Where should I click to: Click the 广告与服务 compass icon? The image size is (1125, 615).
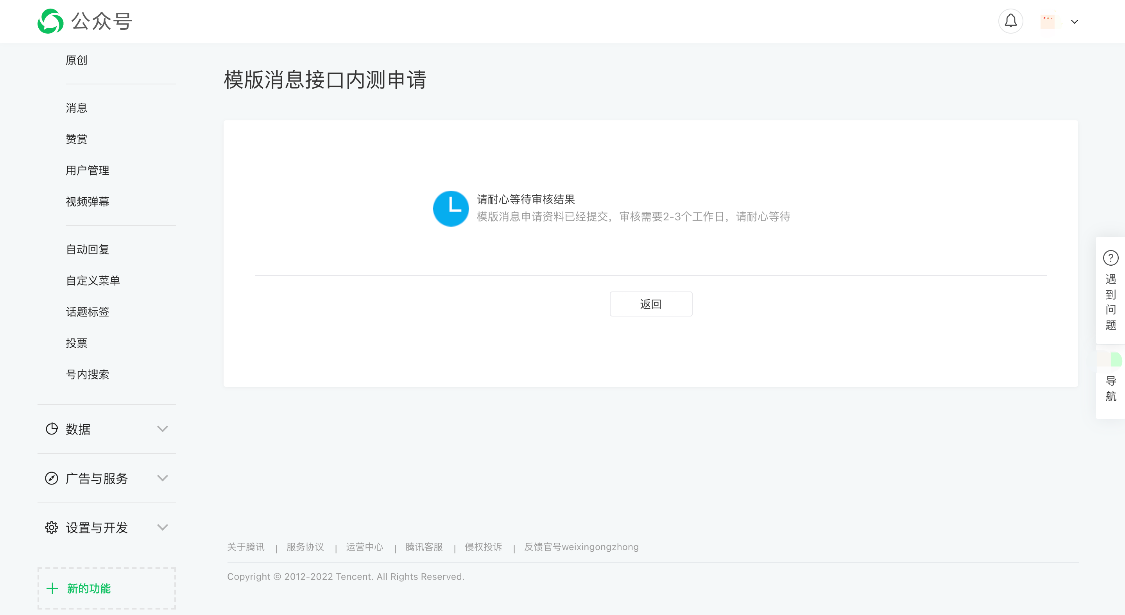tap(52, 478)
